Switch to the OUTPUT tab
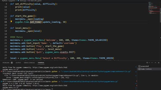161x90 pixels. click(18, 63)
